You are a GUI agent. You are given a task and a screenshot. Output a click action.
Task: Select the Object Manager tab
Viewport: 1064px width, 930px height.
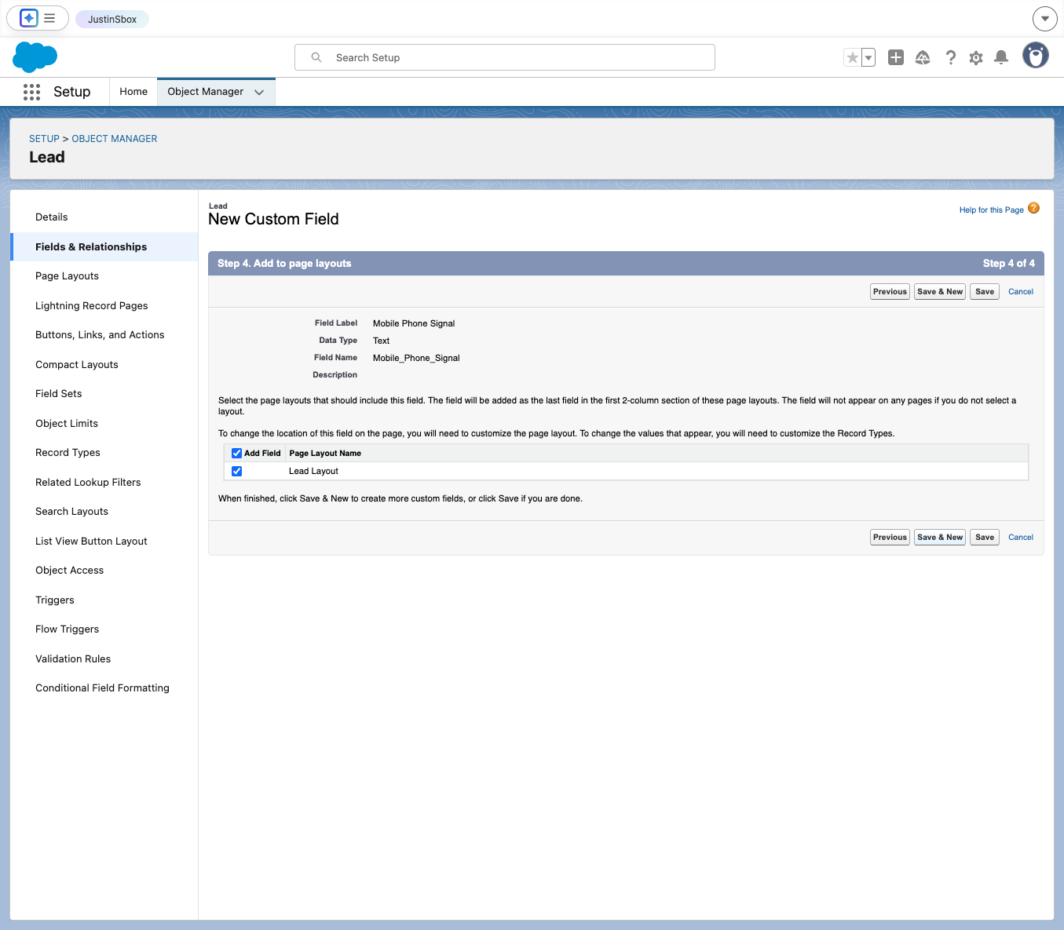(x=205, y=92)
